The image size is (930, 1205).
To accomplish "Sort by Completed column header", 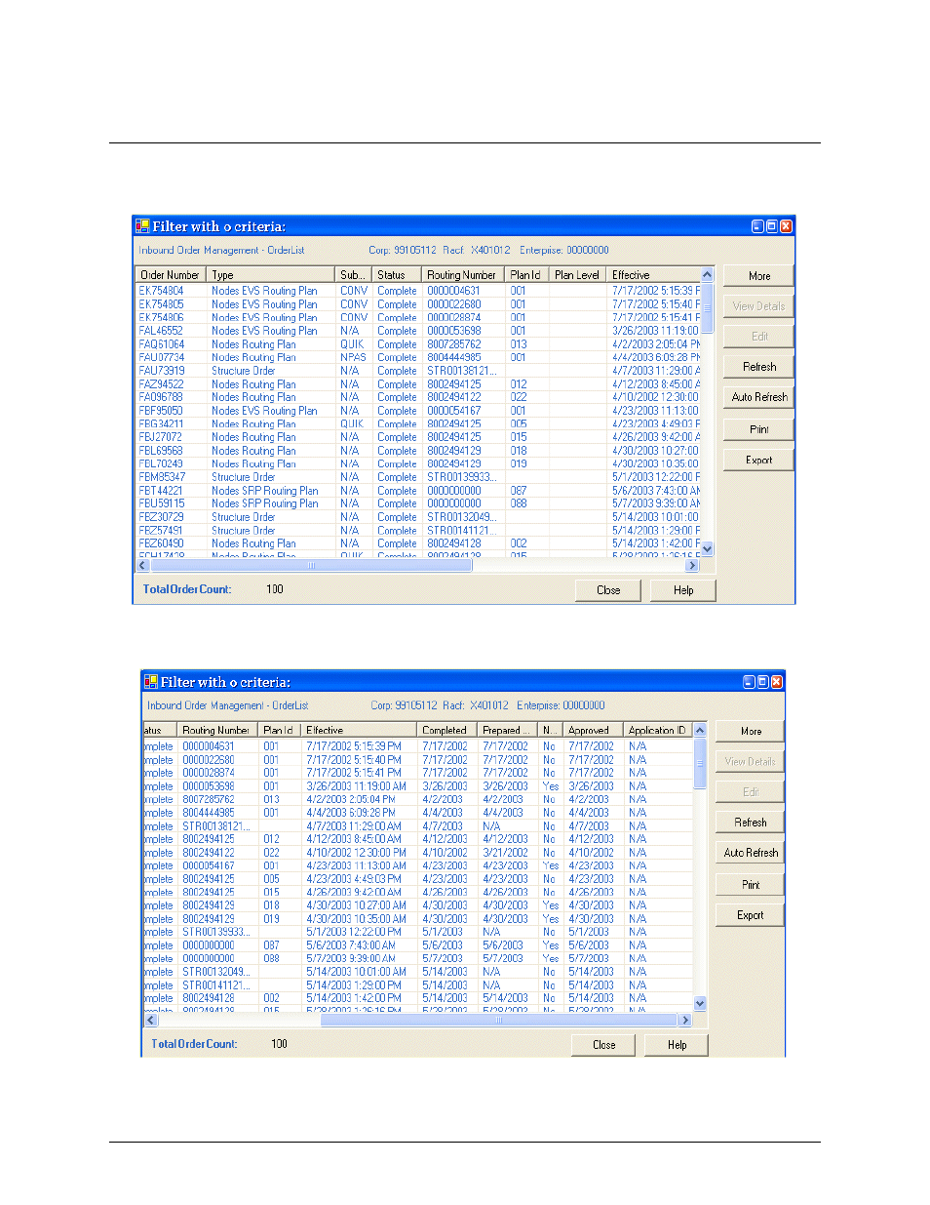I will click(446, 730).
